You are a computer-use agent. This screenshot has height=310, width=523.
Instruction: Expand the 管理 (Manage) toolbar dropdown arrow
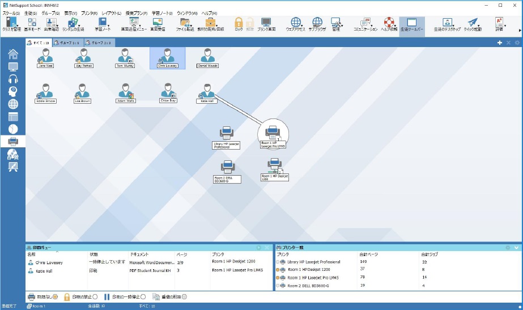(343, 25)
